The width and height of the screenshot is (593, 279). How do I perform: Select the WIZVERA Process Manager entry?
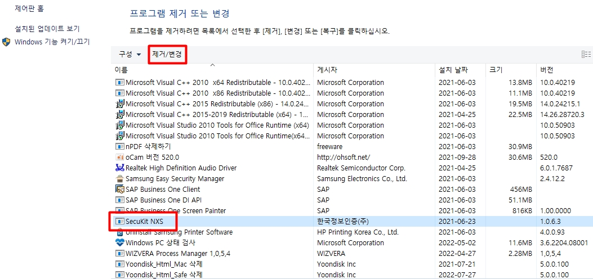177,254
